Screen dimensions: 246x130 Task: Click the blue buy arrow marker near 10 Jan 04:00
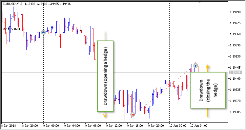195,66
